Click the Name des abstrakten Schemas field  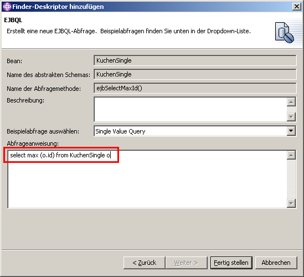pos(195,74)
